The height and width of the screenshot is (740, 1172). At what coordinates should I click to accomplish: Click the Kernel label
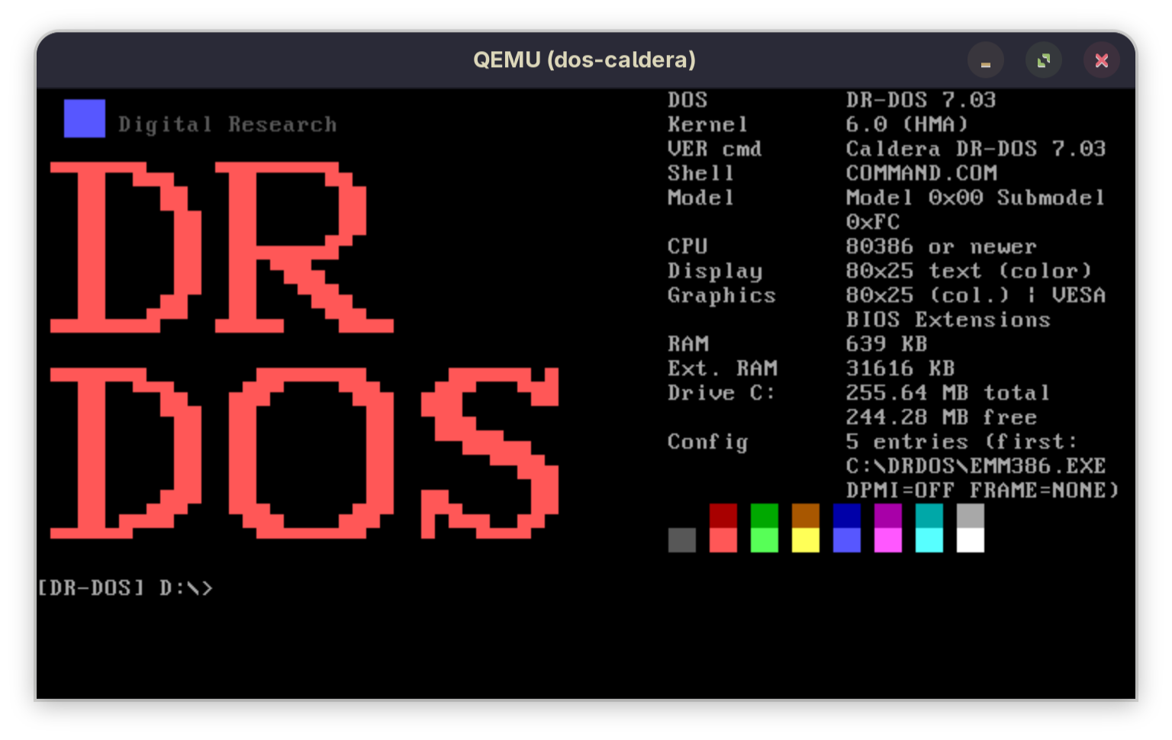point(707,124)
